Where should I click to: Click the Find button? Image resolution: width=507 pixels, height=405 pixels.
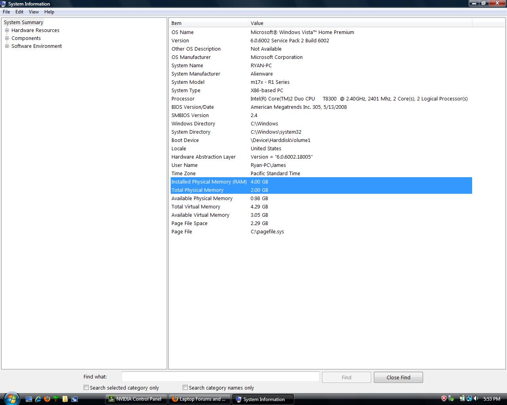click(347, 377)
